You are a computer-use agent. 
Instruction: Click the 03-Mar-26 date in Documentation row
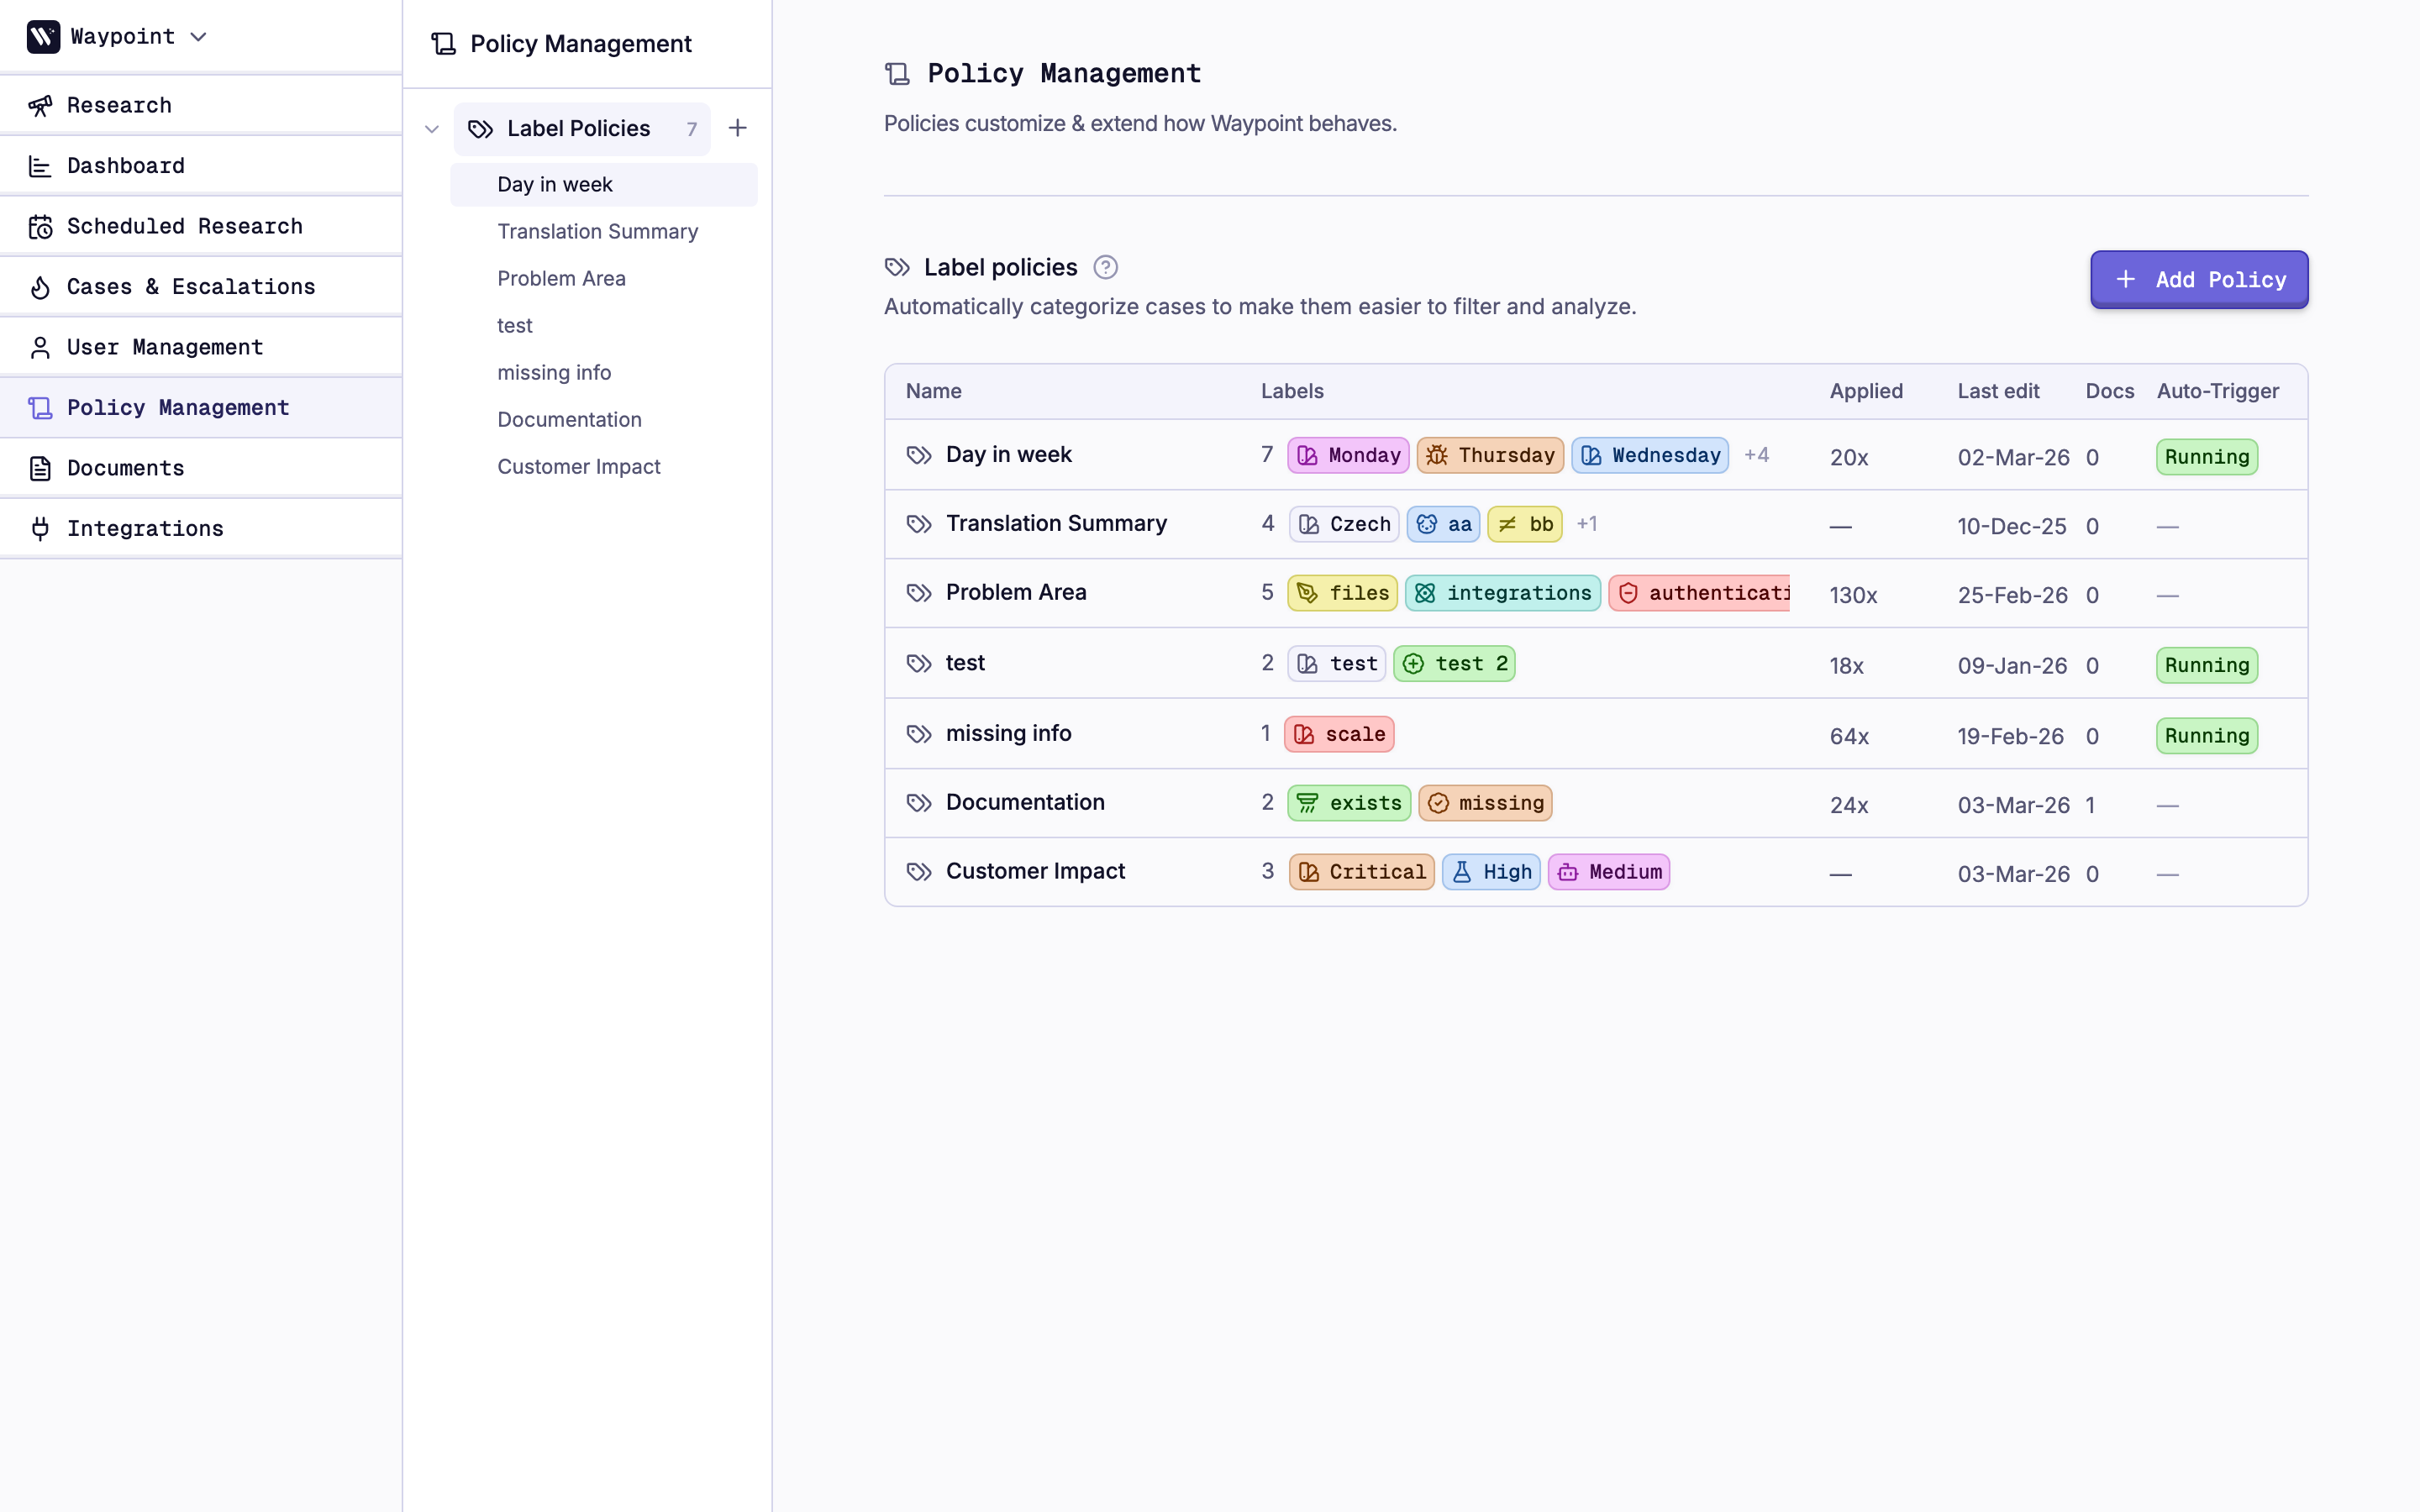2013,805
